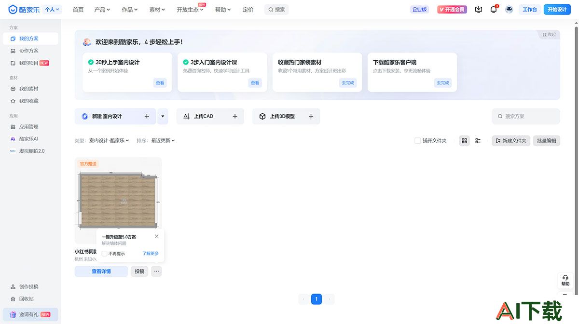Expand the 作品 menu
Viewport: 579px width, 324px height.
coord(129,10)
